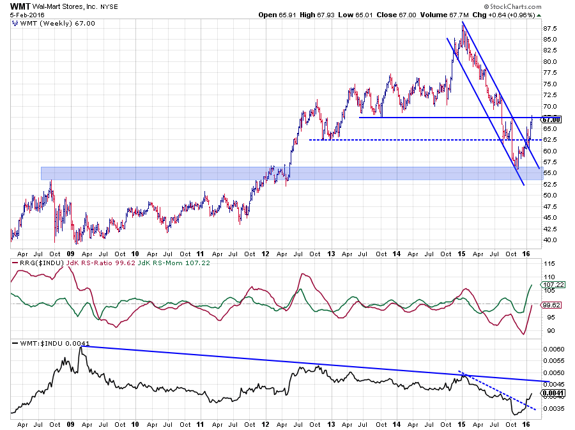Click the Wal-Mart Stores, Inc. company name
The width and height of the screenshot is (575, 430).
tap(65, 6)
